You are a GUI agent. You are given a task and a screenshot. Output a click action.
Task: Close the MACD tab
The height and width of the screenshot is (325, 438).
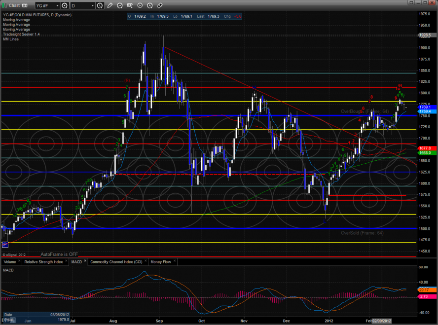click(x=84, y=261)
